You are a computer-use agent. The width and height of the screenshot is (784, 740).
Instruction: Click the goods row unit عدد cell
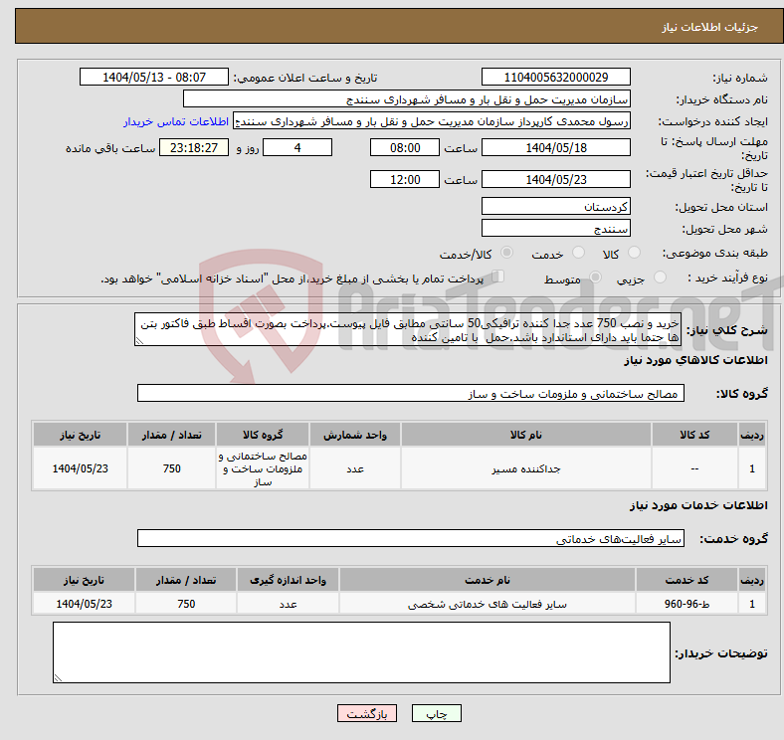pyautogui.click(x=355, y=468)
